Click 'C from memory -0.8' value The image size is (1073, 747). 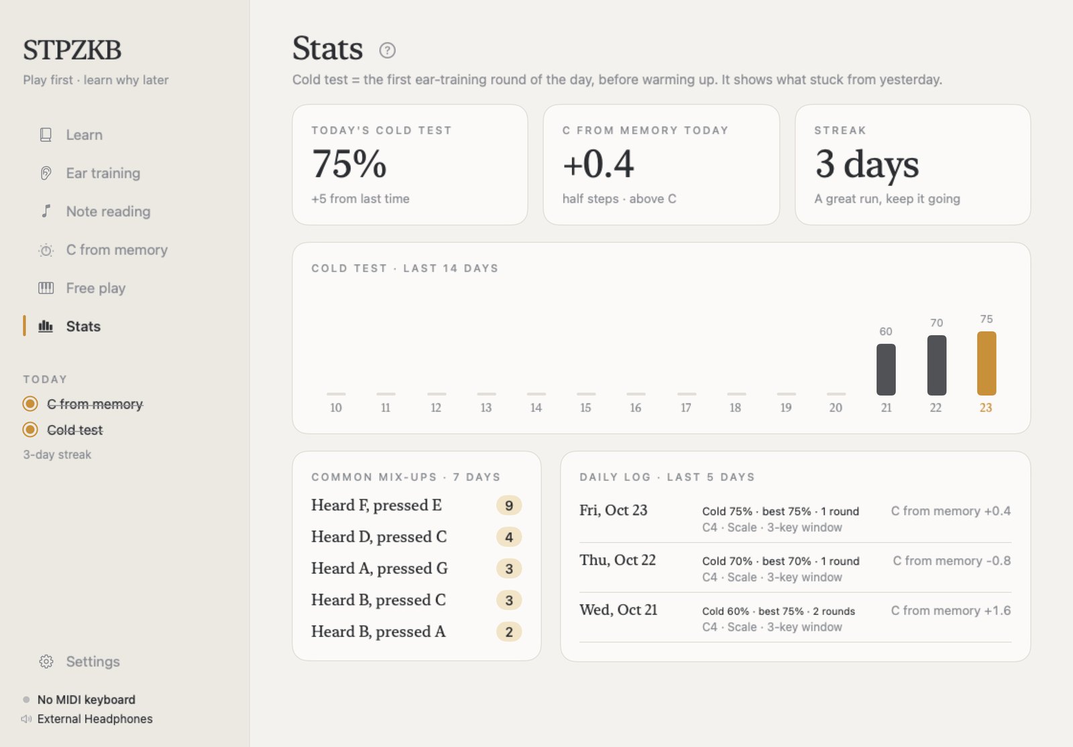(x=952, y=561)
